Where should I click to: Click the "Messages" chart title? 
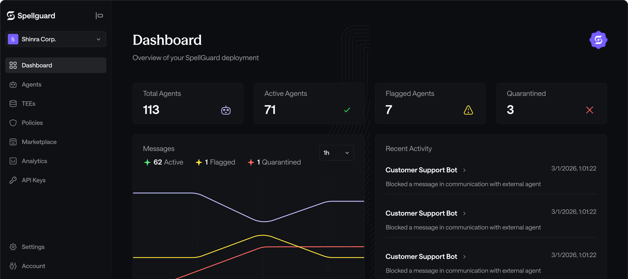[x=159, y=149]
